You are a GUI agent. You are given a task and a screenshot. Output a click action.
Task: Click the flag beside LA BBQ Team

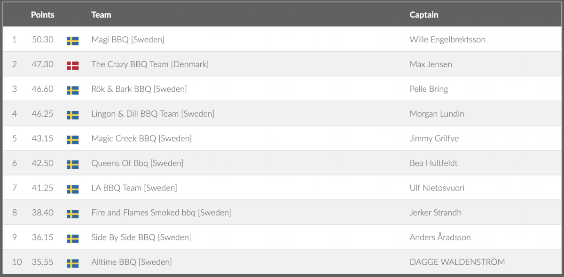pyautogui.click(x=73, y=189)
